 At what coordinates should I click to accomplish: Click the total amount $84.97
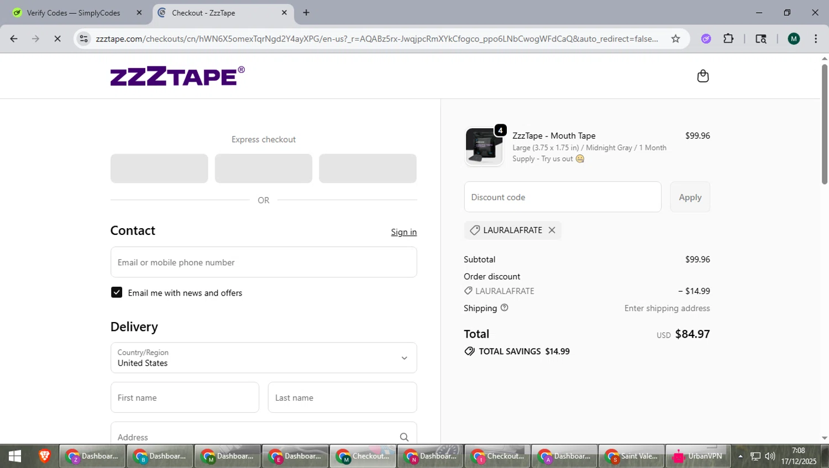(692, 334)
